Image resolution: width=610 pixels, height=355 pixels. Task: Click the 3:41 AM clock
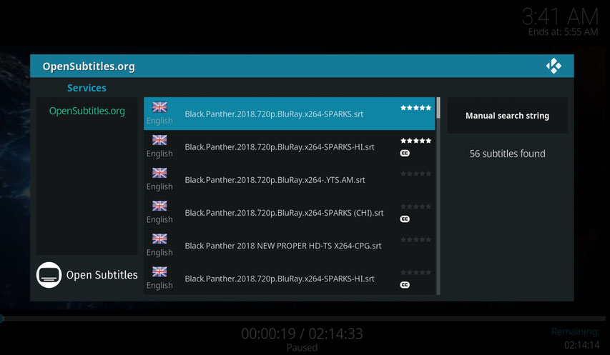[x=560, y=16]
